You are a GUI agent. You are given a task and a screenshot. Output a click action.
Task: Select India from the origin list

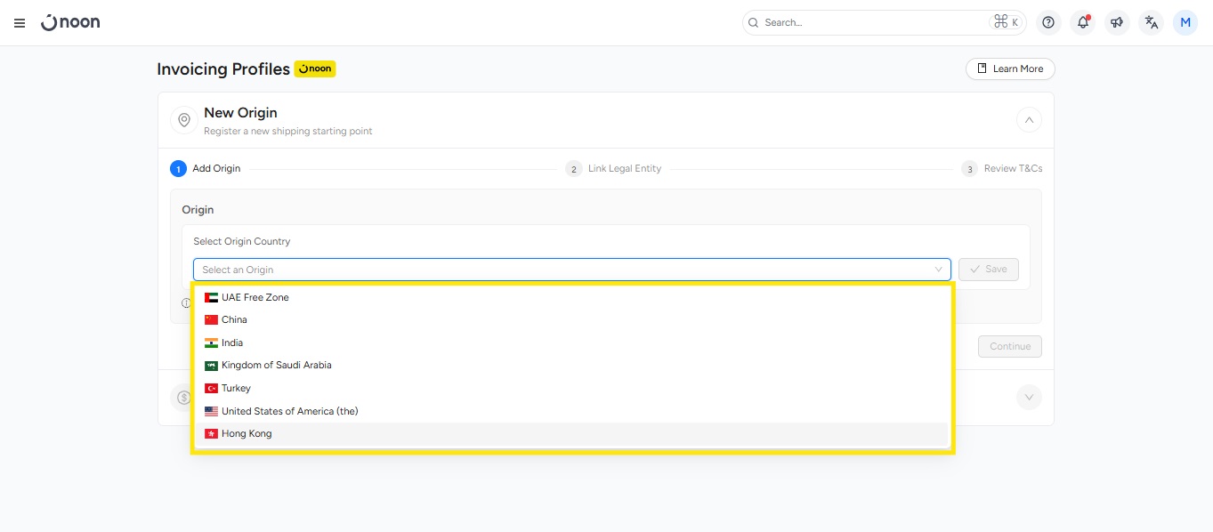point(231,343)
